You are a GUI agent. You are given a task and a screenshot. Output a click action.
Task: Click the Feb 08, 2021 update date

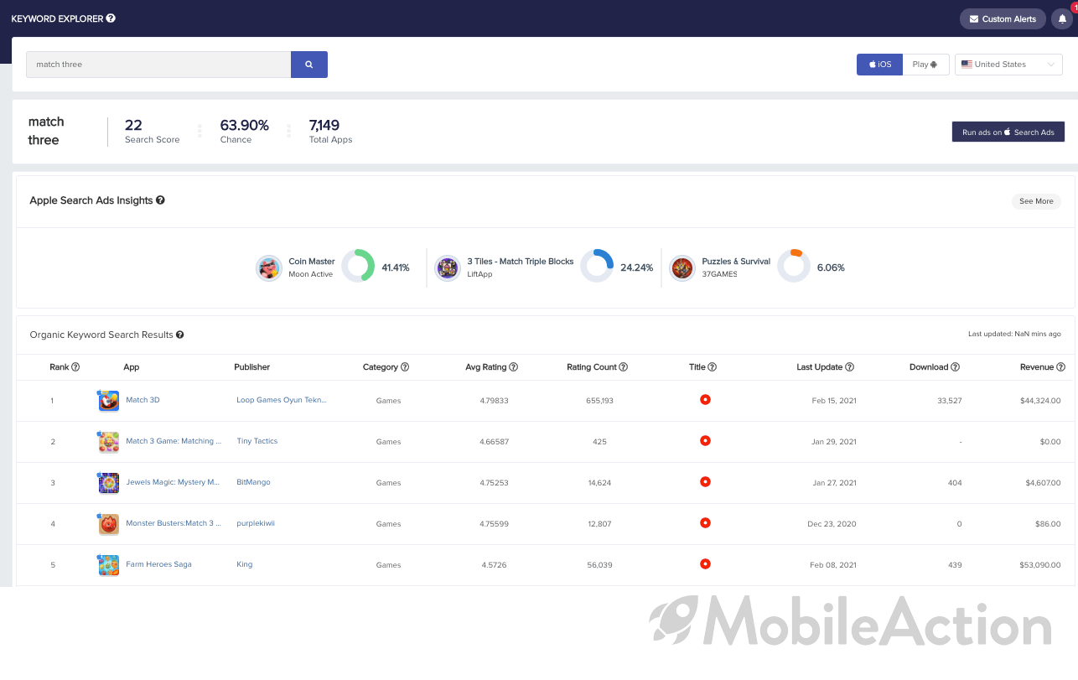pyautogui.click(x=834, y=565)
